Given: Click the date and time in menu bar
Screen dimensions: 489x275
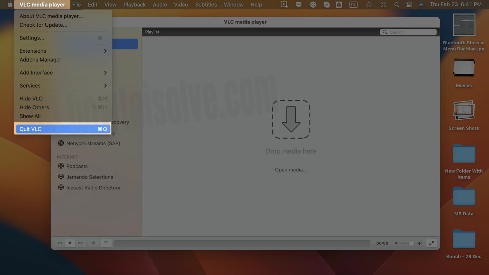Looking at the screenshot, I should click(456, 5).
